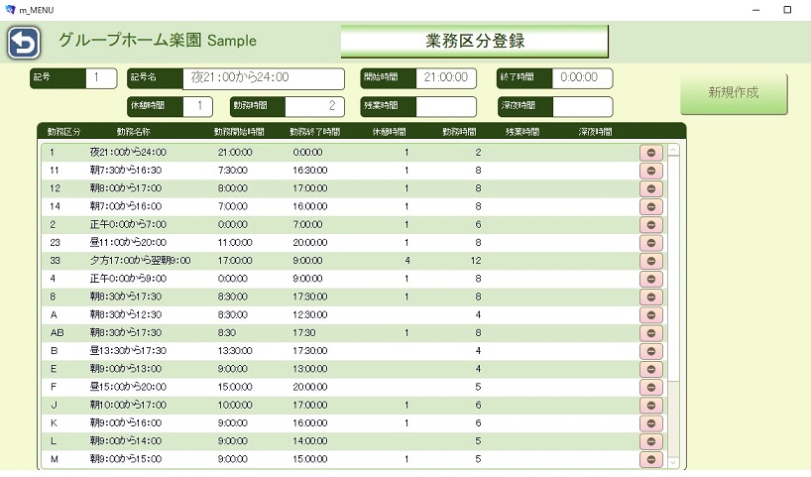Click minus icon for row 朝7:30から16:30
This screenshot has height=477, width=811.
coord(651,171)
